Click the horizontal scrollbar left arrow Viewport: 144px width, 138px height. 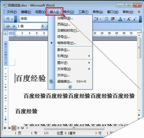(27, 128)
